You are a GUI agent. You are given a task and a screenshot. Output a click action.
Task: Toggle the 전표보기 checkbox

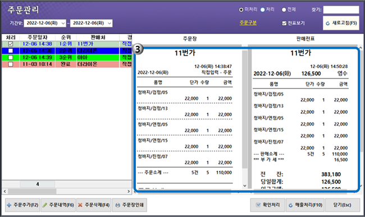click(x=284, y=23)
